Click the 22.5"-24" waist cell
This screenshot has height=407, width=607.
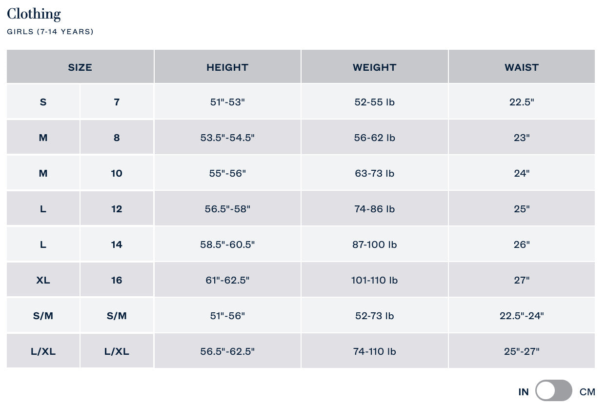(x=522, y=316)
